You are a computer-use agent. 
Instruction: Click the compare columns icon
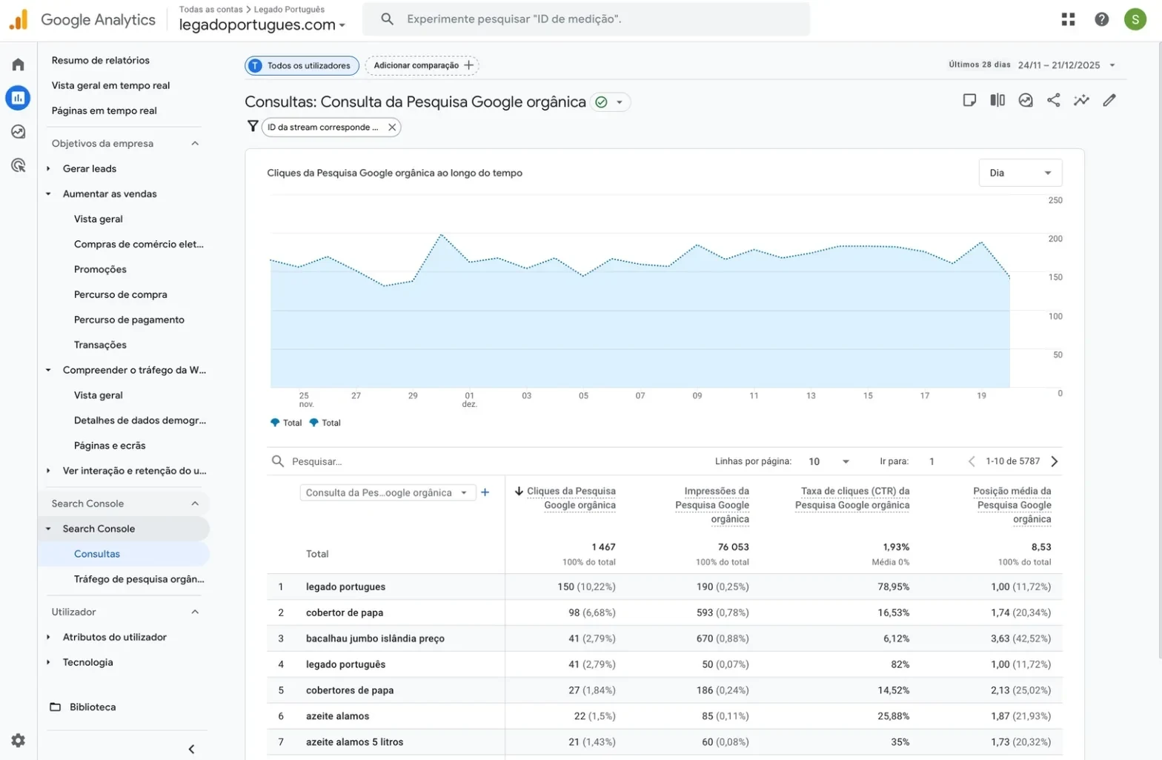(997, 100)
